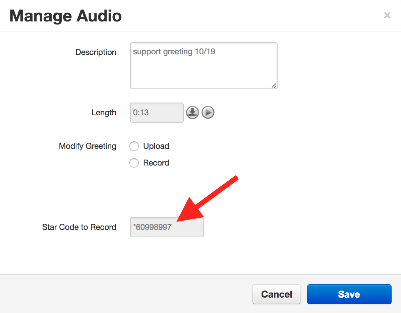Play the greeting audio preview

[208, 113]
